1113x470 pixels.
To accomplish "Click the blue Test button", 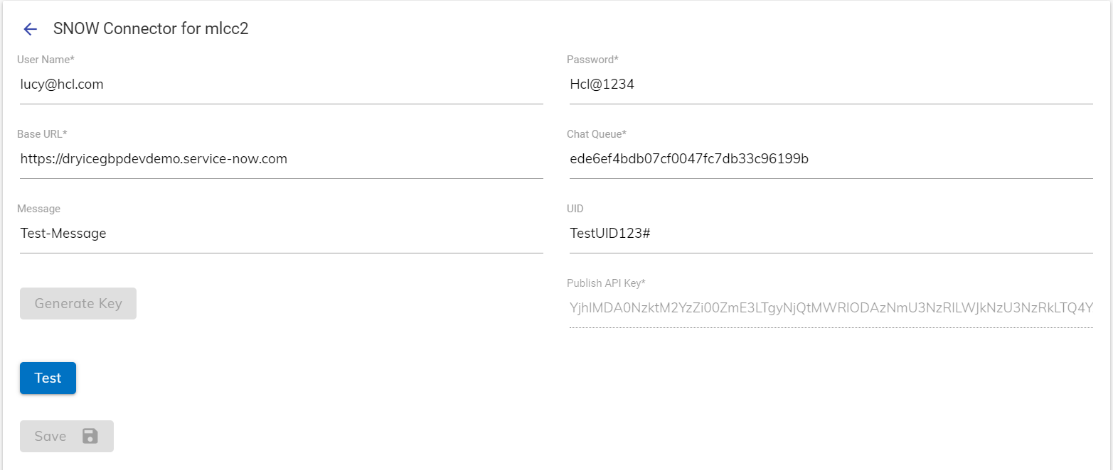I will click(x=47, y=378).
